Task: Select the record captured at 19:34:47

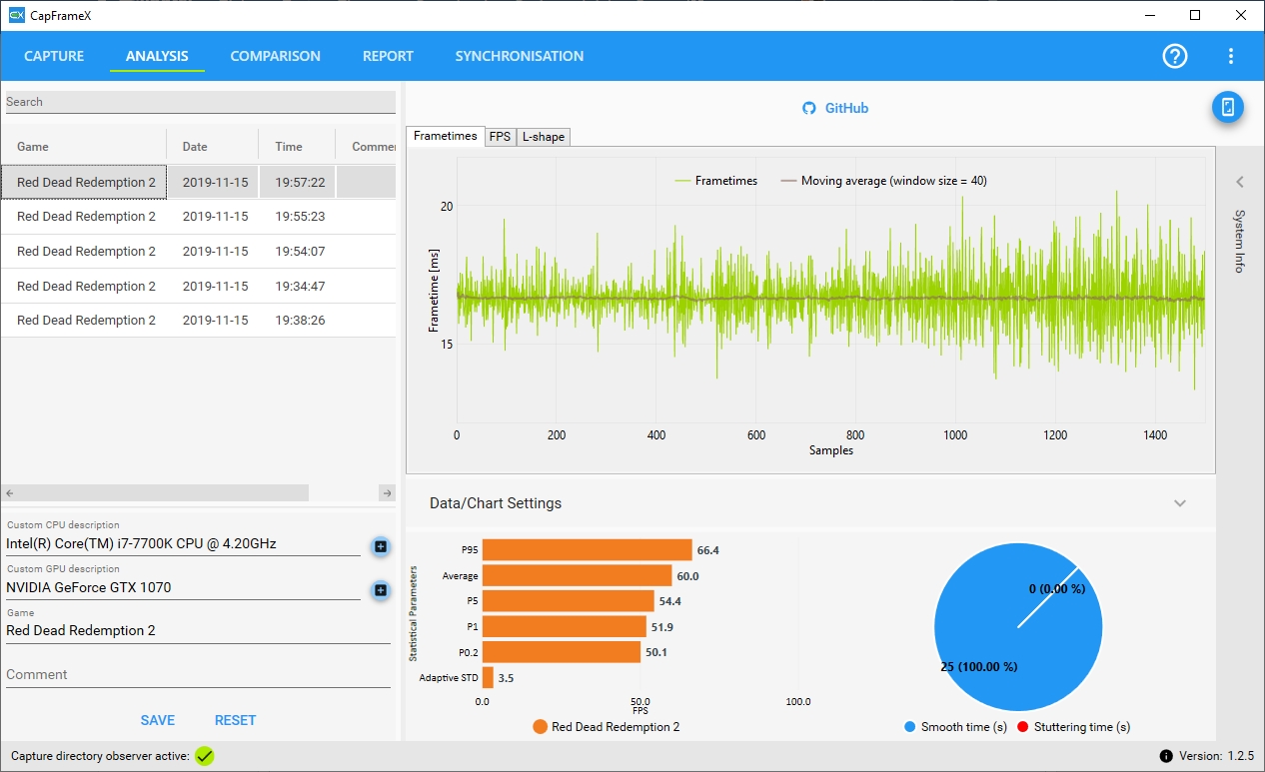Action: [x=198, y=286]
